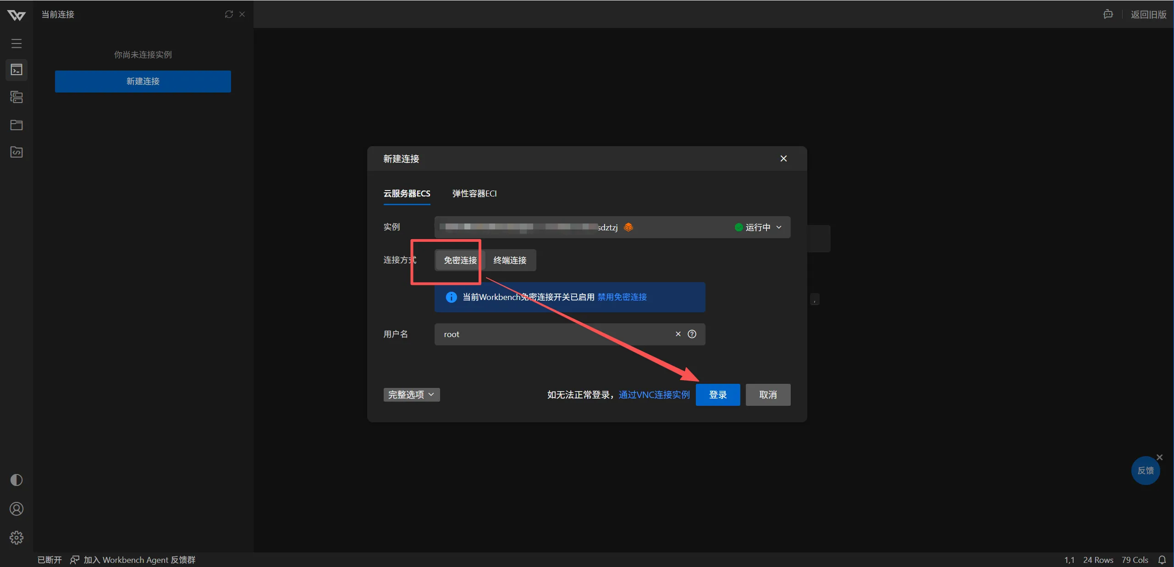The image size is (1174, 567).
Task: Open the instance selection dropdown
Action: coord(612,227)
